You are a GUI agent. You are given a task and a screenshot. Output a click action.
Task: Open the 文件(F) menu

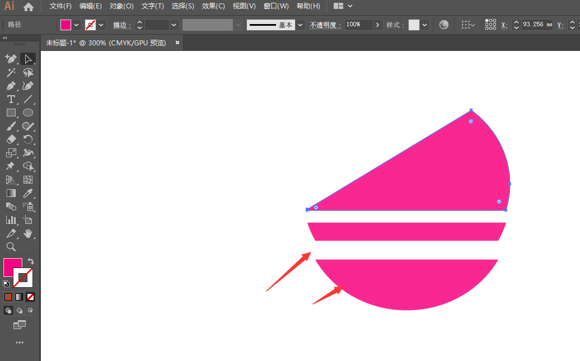pos(60,6)
